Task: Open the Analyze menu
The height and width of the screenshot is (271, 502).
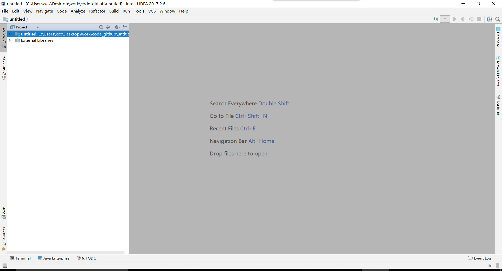Action: pos(78,11)
